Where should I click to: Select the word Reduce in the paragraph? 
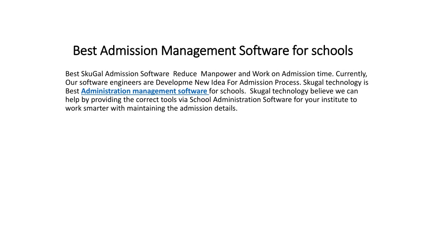(185, 74)
